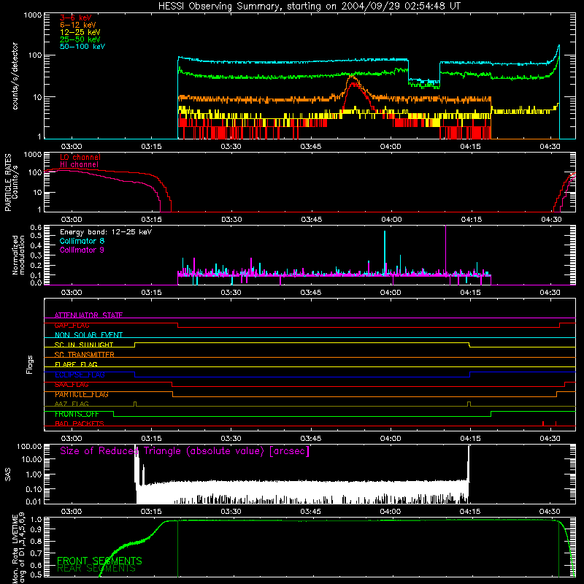Click the HESSI Observing Summary title text
The height and width of the screenshot is (584, 584).
pyautogui.click(x=309, y=7)
